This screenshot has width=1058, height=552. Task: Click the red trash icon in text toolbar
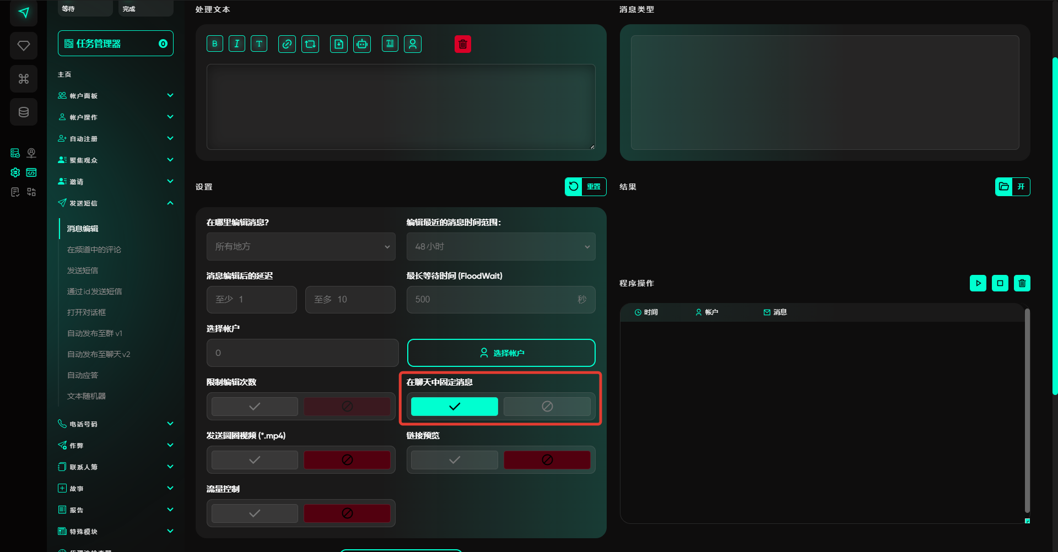point(463,44)
